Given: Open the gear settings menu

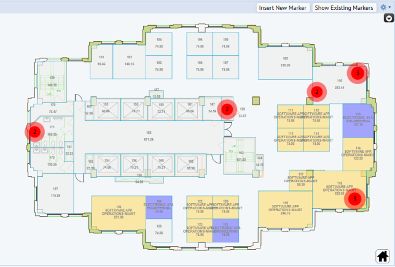Looking at the screenshot, I should [x=385, y=7].
